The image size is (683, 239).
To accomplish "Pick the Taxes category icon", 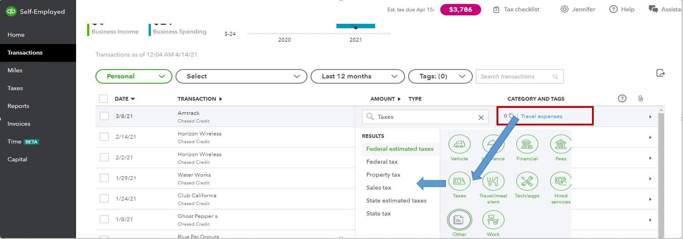I will [459, 181].
